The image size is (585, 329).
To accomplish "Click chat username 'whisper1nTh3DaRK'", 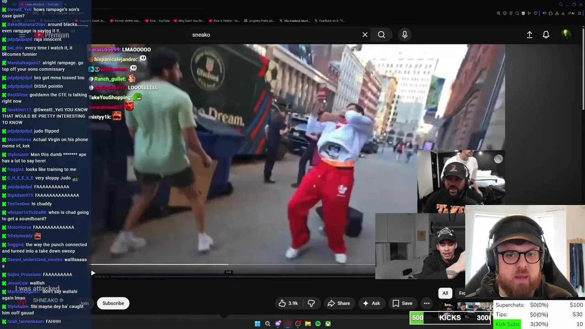I will (27, 212).
